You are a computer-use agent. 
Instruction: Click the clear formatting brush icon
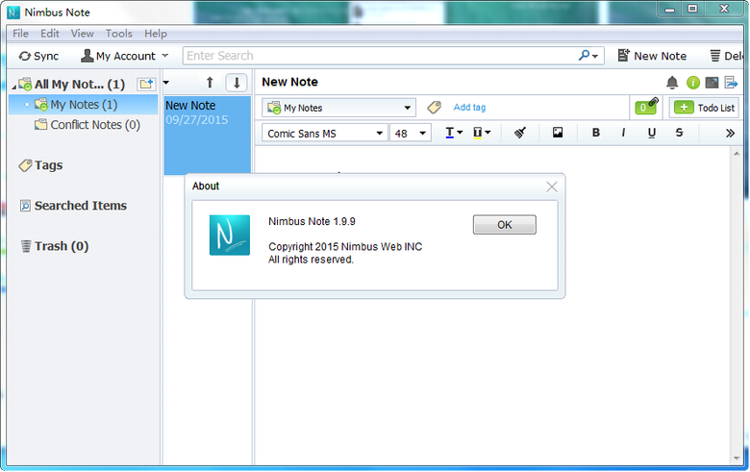[x=520, y=133]
